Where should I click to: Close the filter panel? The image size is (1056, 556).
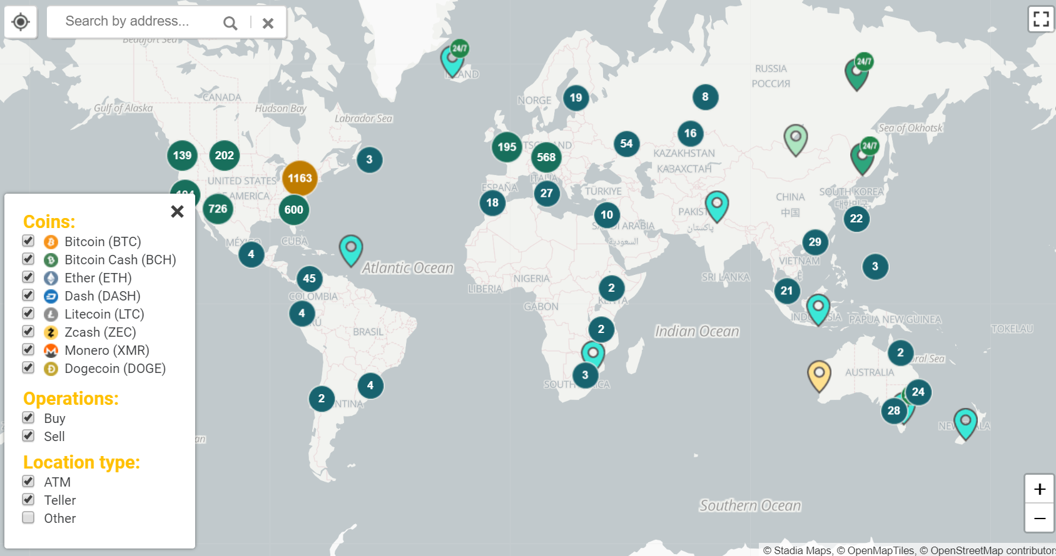(177, 211)
